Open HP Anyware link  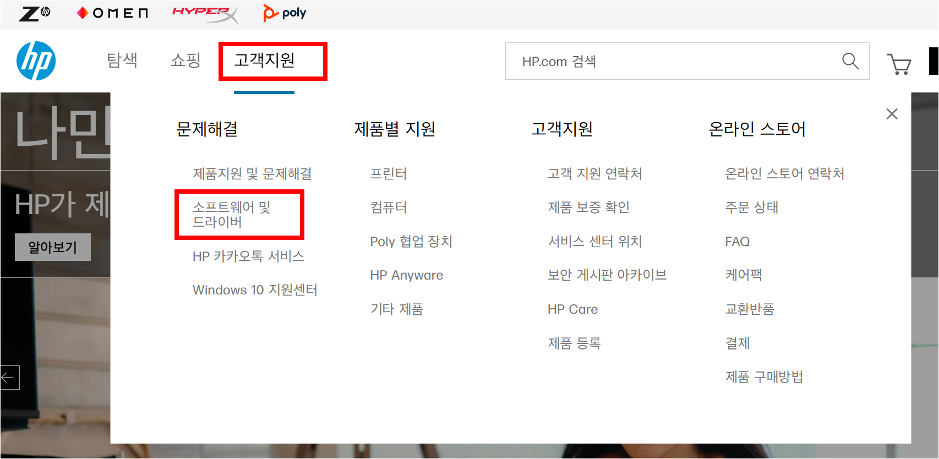click(407, 275)
